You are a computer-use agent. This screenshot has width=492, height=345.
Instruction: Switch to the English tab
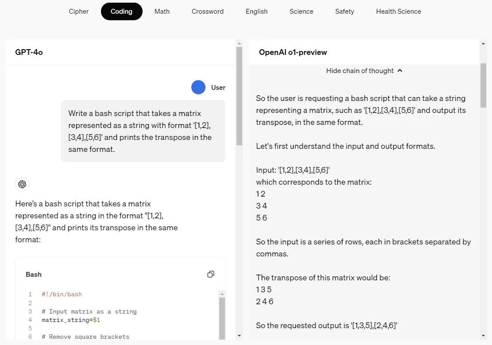coord(256,12)
